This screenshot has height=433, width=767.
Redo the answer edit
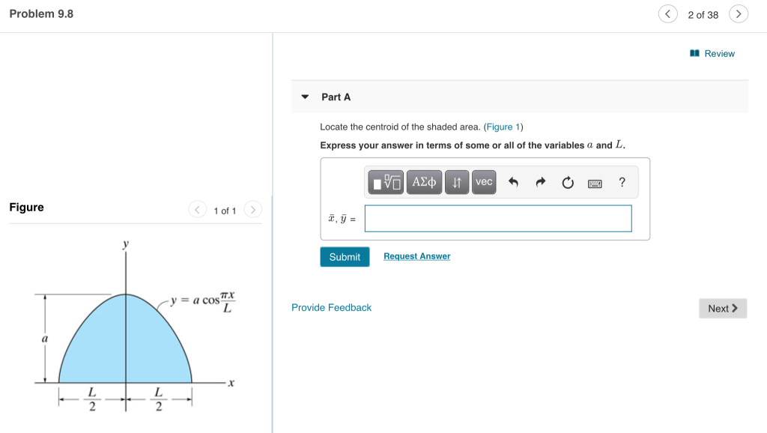click(541, 181)
